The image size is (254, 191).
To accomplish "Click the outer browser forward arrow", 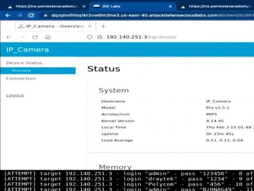I will pyautogui.click(x=19, y=15).
